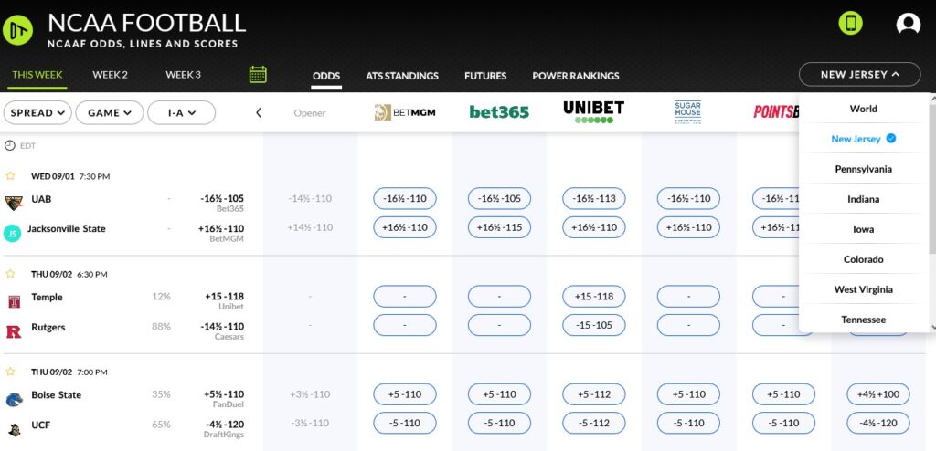Click the Unibet sportsbook logo
The image size is (936, 451).
593,112
